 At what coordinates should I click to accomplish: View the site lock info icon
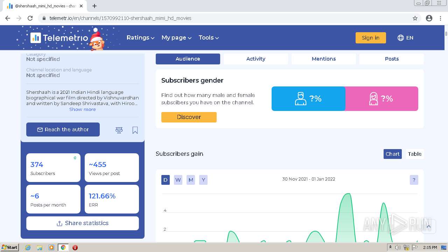tap(44, 18)
